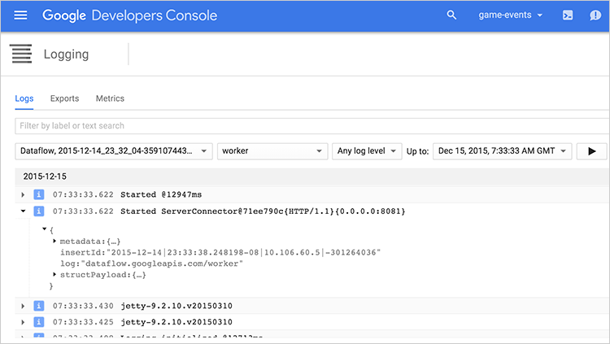The width and height of the screenshot is (610, 344).
Task: Click the feedback notification icon
Action: tap(595, 15)
